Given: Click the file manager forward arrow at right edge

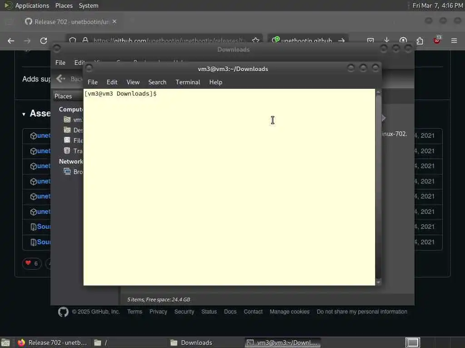Looking at the screenshot, I should tap(383, 118).
